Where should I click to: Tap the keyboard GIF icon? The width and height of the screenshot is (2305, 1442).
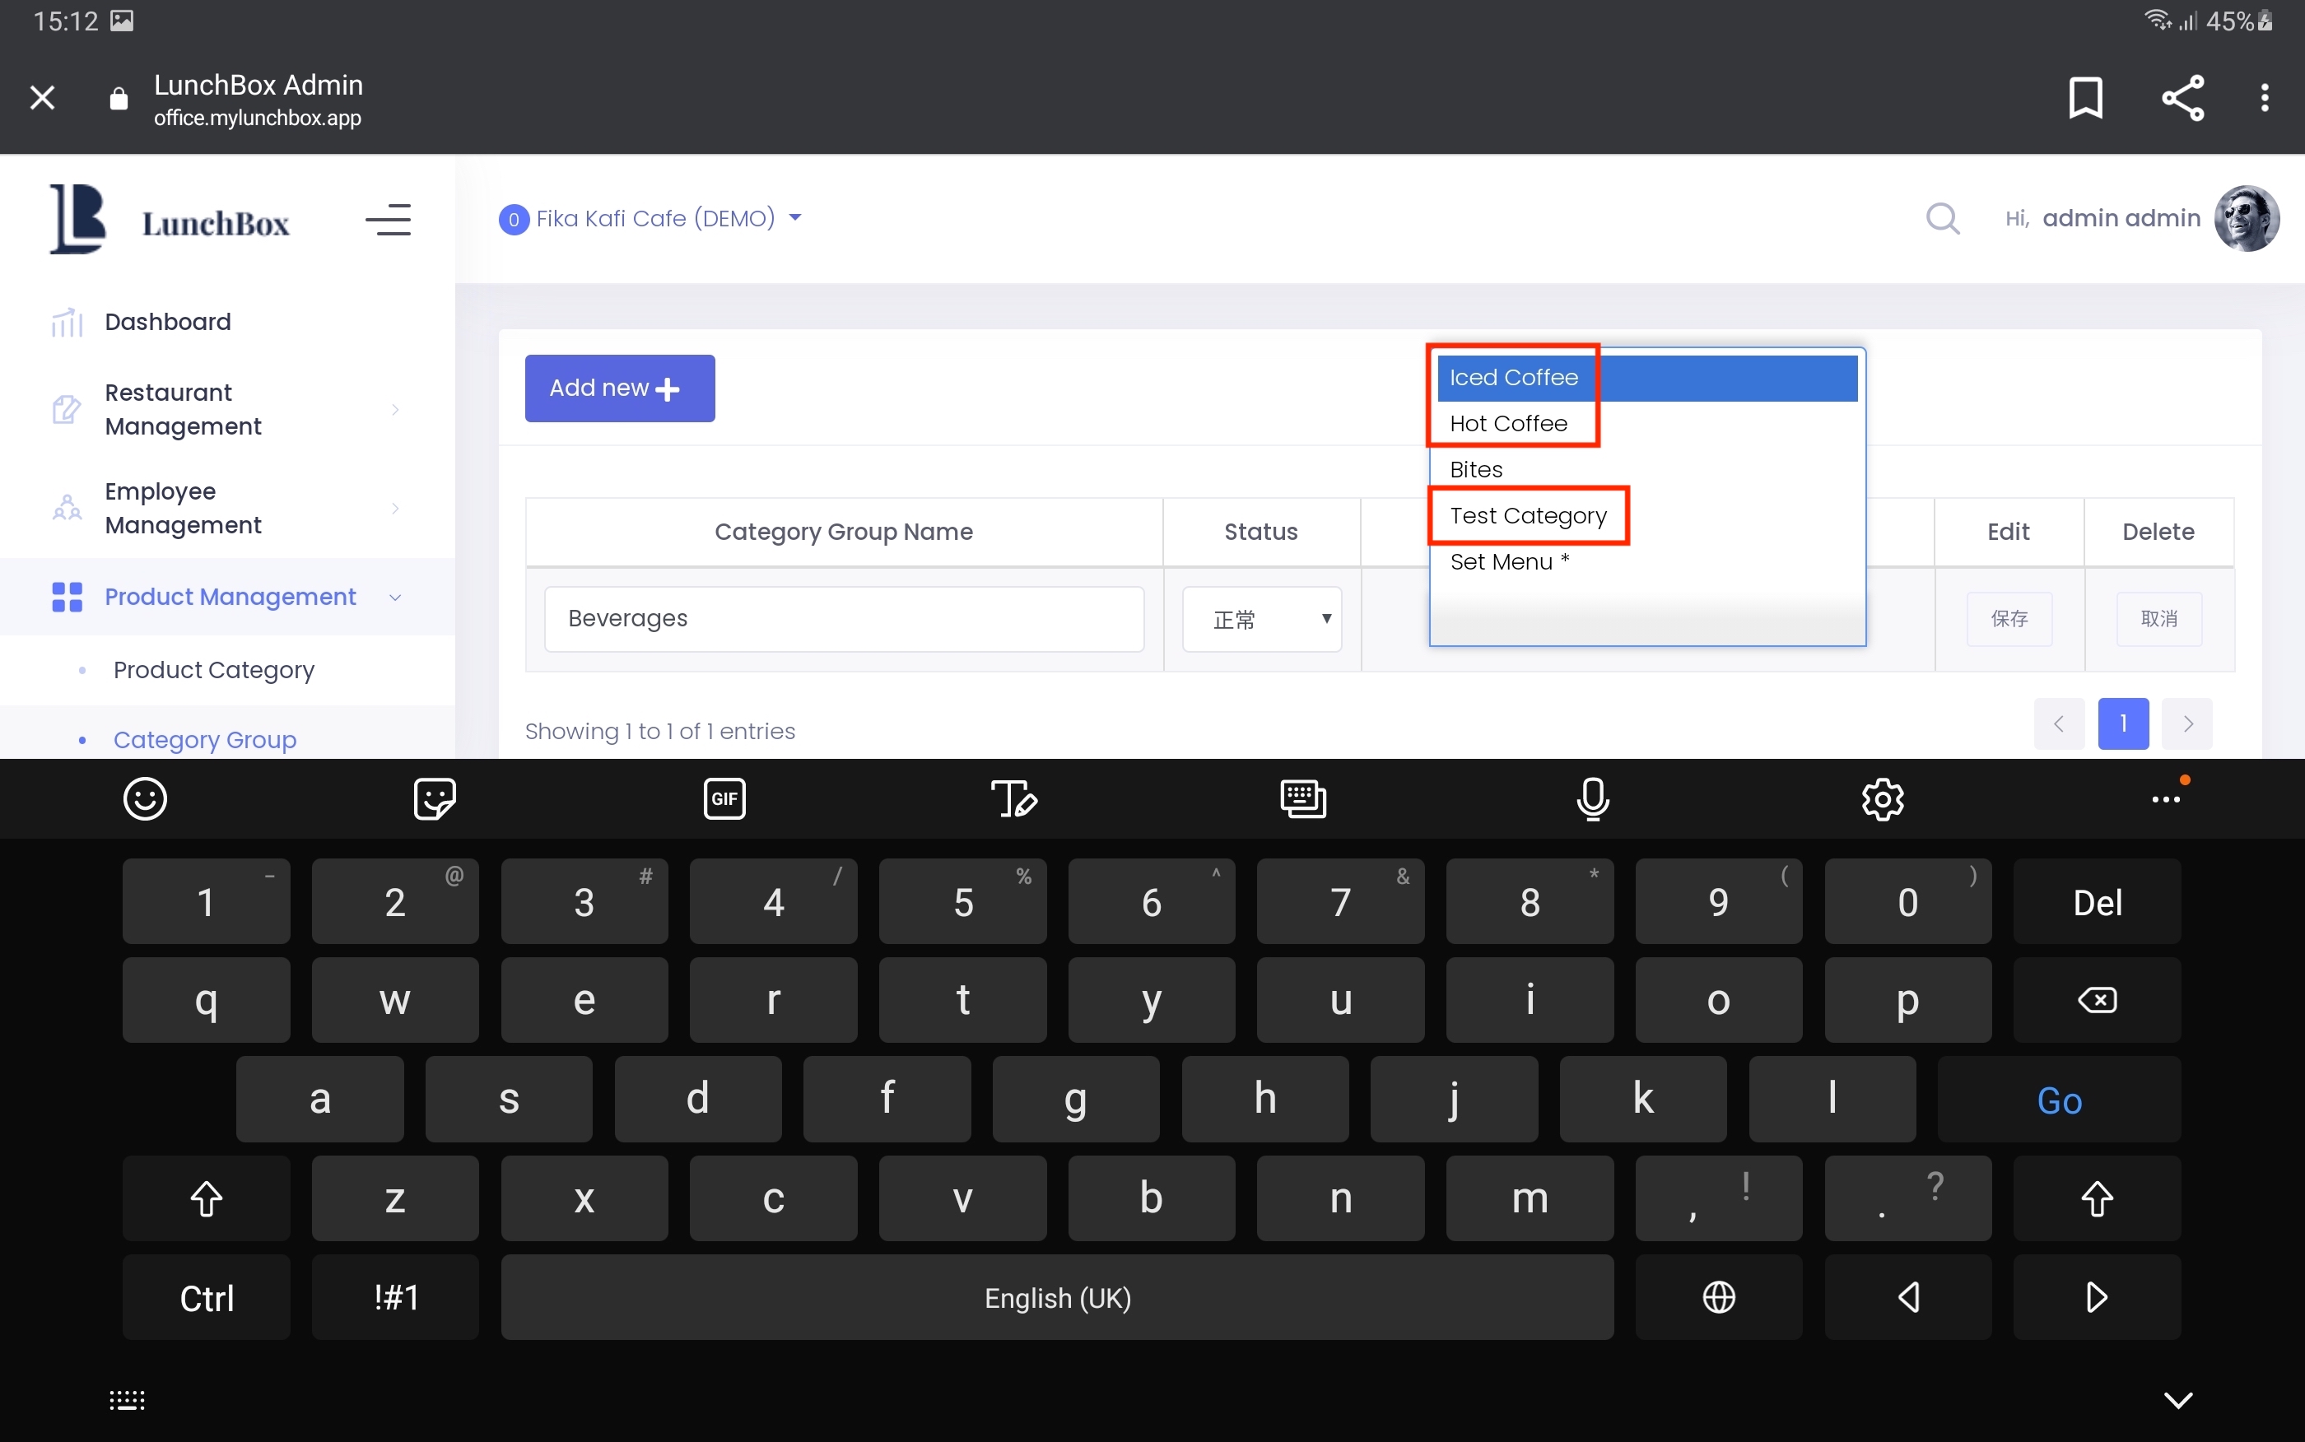click(724, 798)
